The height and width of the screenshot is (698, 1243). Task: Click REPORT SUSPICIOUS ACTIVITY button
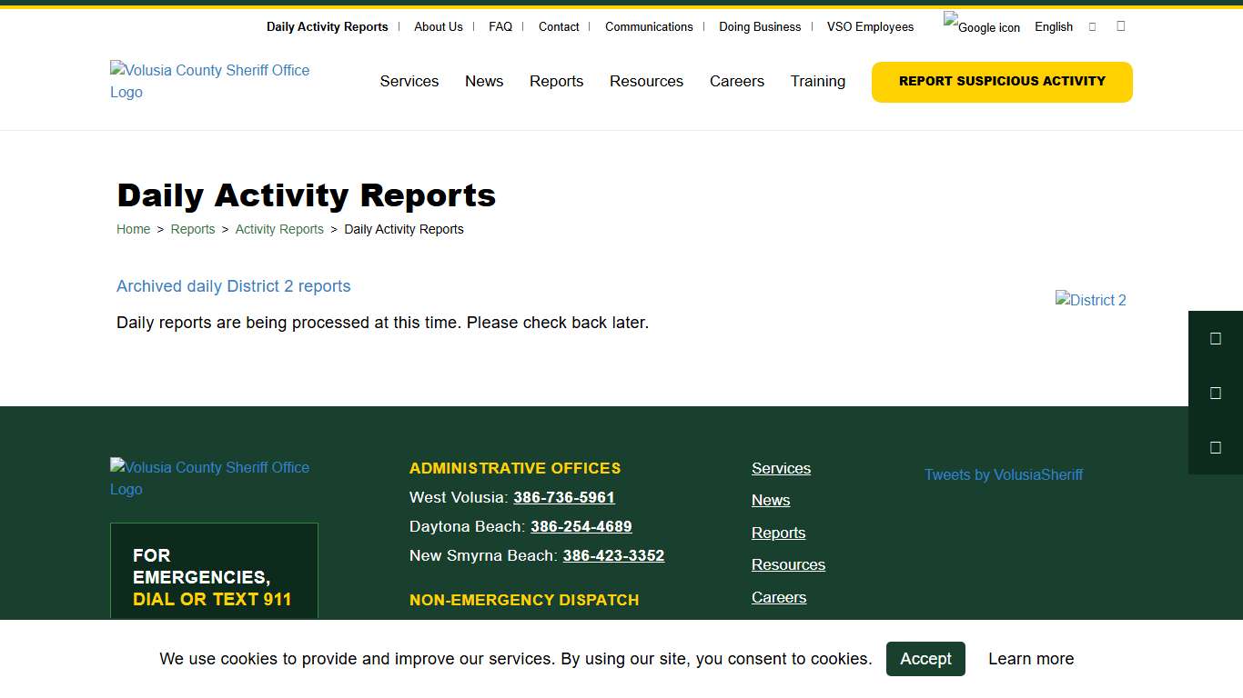click(x=1001, y=81)
